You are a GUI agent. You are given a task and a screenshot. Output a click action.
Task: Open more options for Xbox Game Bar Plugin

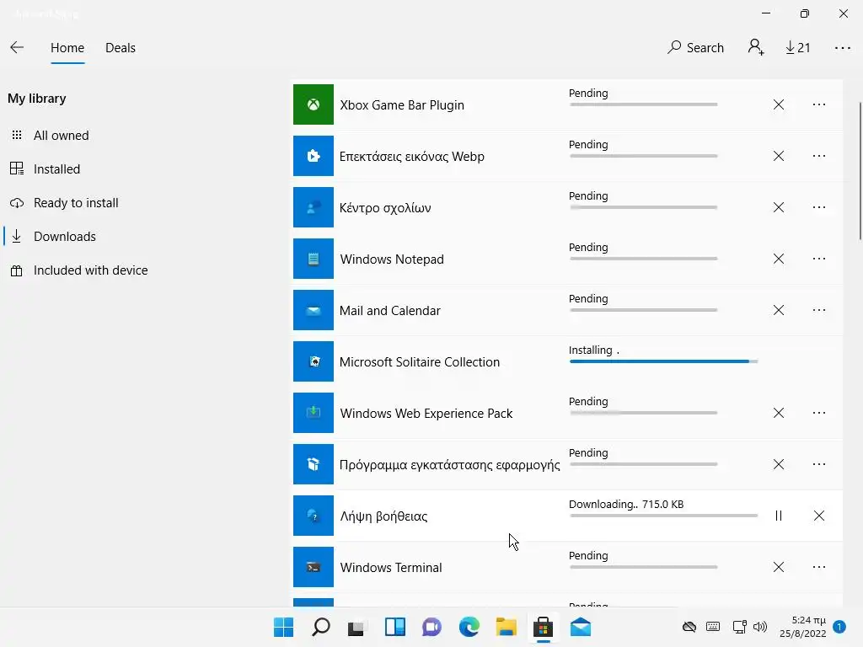(x=819, y=104)
